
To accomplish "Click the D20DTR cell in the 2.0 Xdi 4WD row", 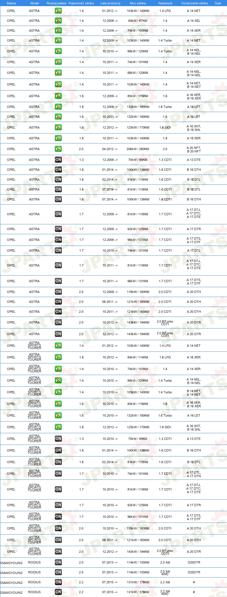I will (x=194, y=572).
